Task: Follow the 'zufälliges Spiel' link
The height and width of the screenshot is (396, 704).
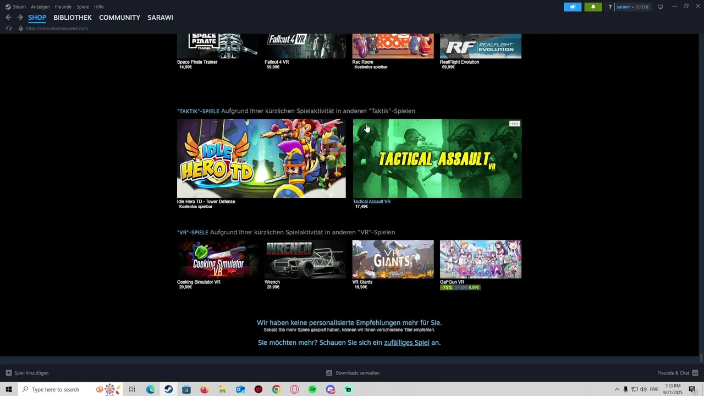Action: (x=406, y=343)
